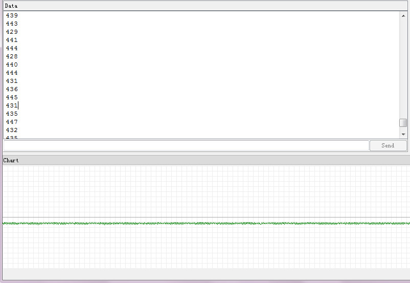
Task: Click the data line reading 428
Action: click(x=12, y=56)
